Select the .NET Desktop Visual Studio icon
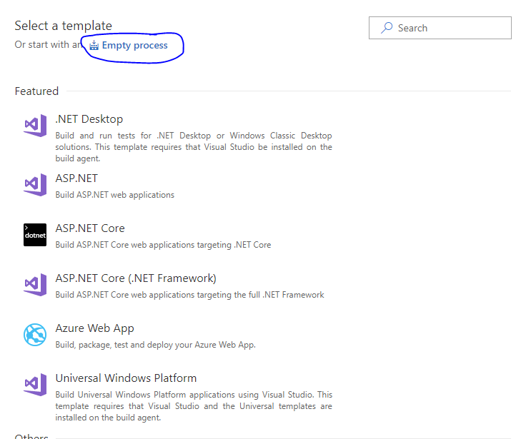 pos(35,126)
